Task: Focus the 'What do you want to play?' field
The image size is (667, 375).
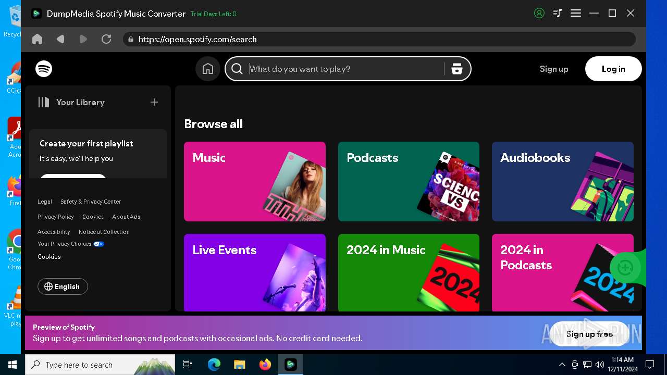Action: (x=344, y=69)
